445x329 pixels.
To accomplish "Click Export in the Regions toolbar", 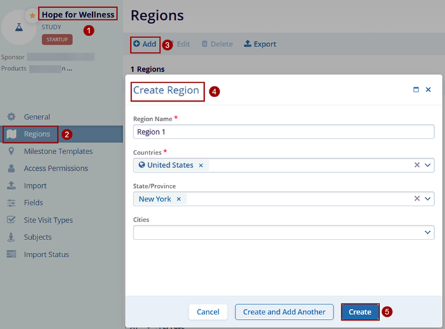I will 260,44.
